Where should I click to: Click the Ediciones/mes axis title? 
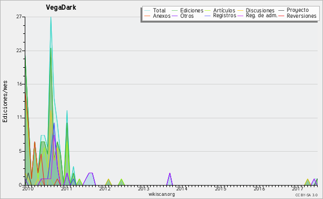5,102
